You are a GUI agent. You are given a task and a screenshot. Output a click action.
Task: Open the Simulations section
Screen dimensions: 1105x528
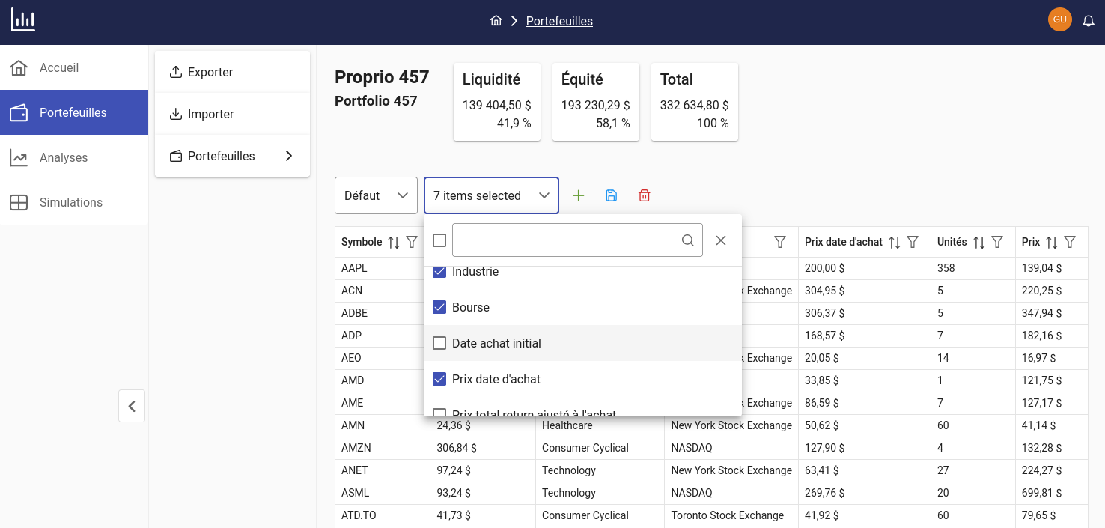[x=70, y=202]
